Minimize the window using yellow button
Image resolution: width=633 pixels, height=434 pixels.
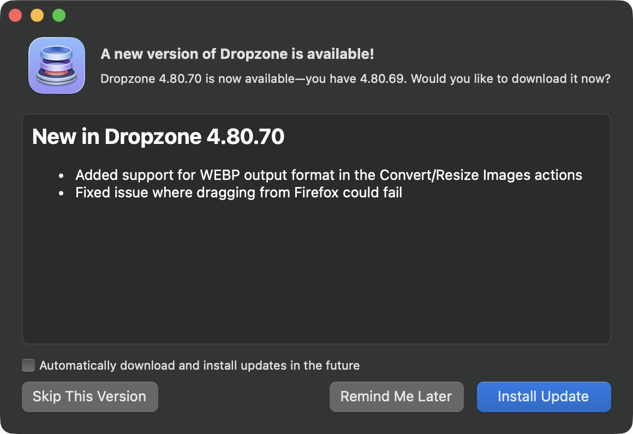click(37, 15)
